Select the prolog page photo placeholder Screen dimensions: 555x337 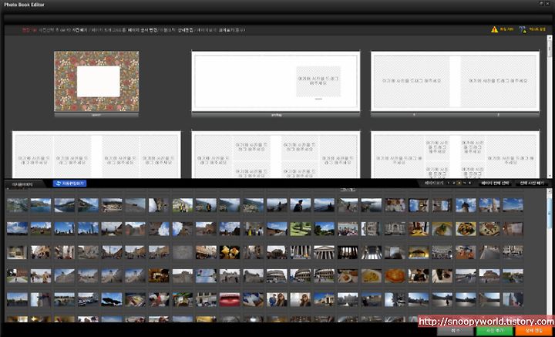click(x=318, y=81)
